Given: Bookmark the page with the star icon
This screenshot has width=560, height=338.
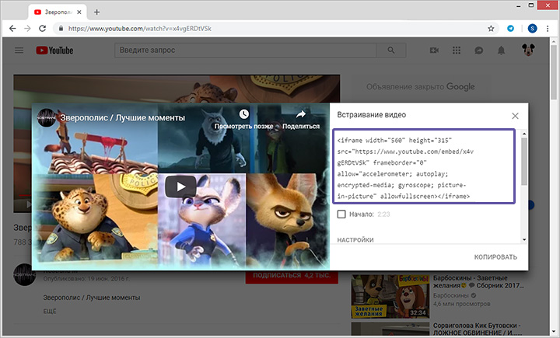Looking at the screenshot, I should [491, 29].
